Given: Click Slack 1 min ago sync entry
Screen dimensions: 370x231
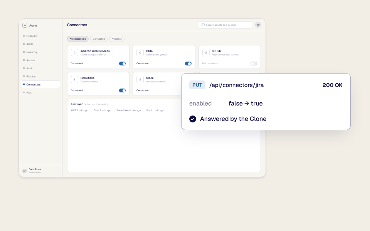Looking at the screenshot, I should coord(155,110).
